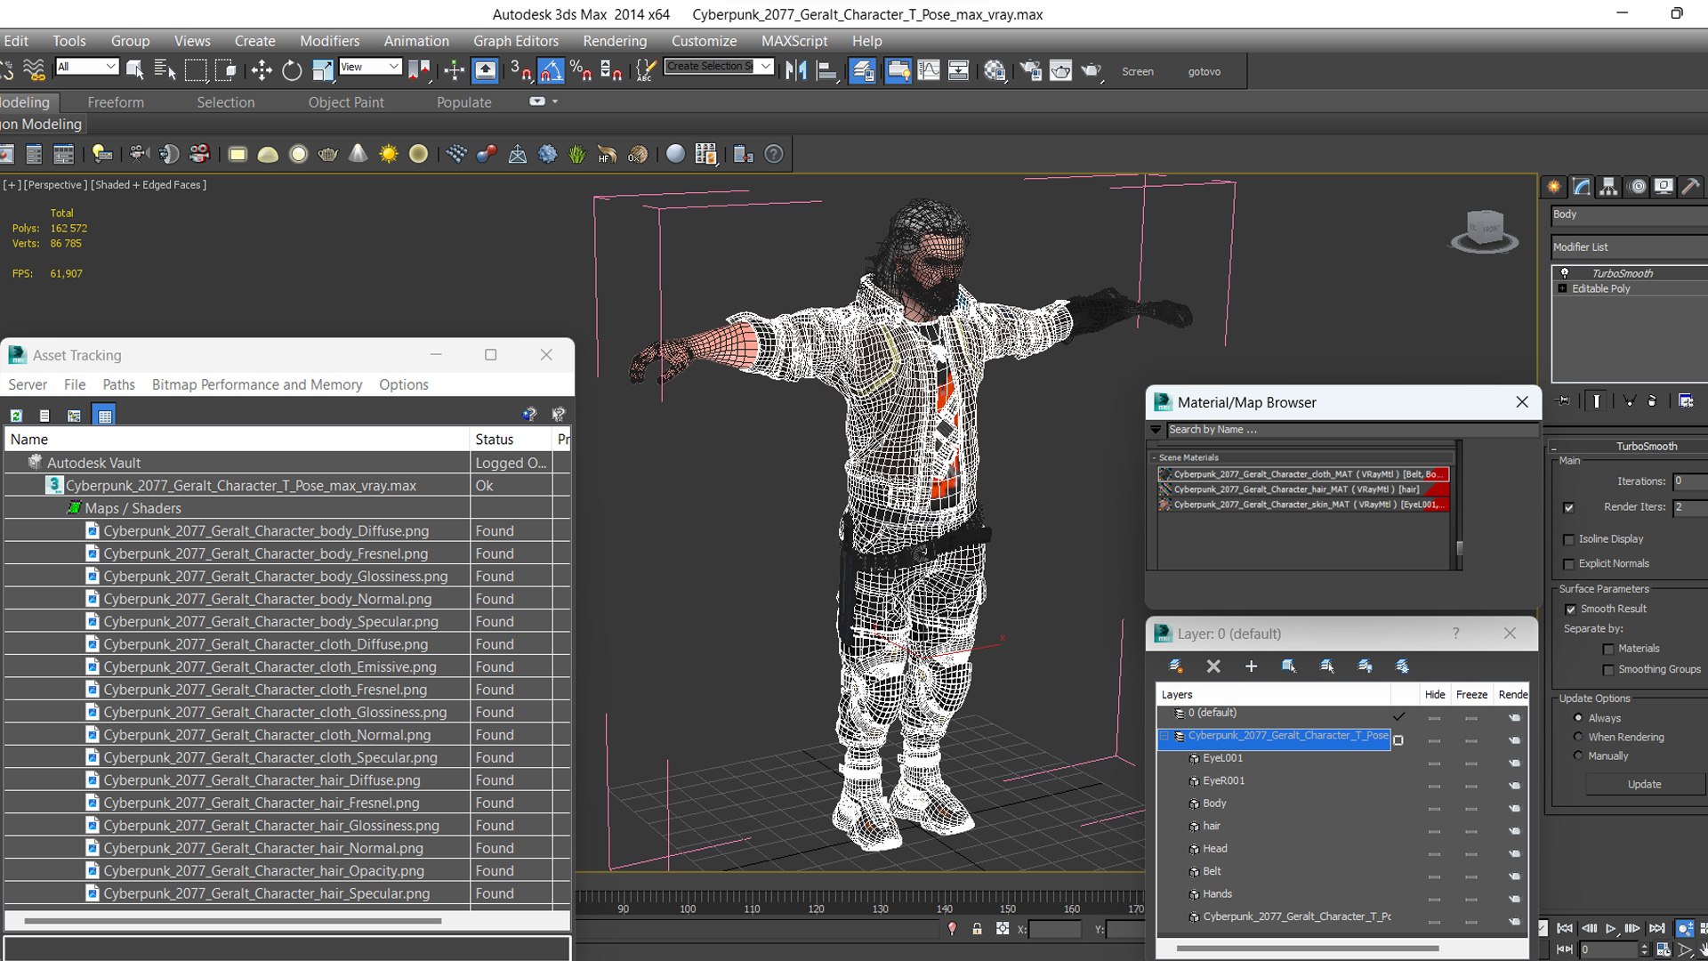This screenshot has width=1708, height=961.
Task: Toggle Smooth Result checkbox
Action: (x=1570, y=610)
